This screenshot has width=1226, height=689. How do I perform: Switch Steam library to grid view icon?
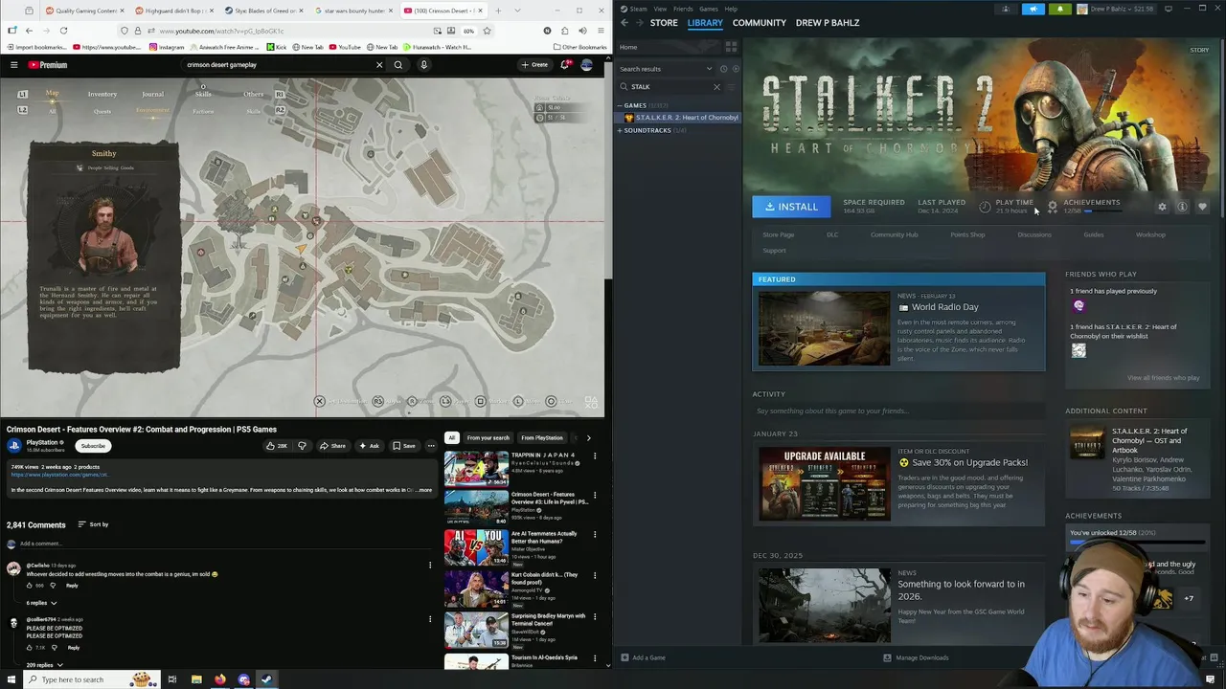pyautogui.click(x=731, y=47)
